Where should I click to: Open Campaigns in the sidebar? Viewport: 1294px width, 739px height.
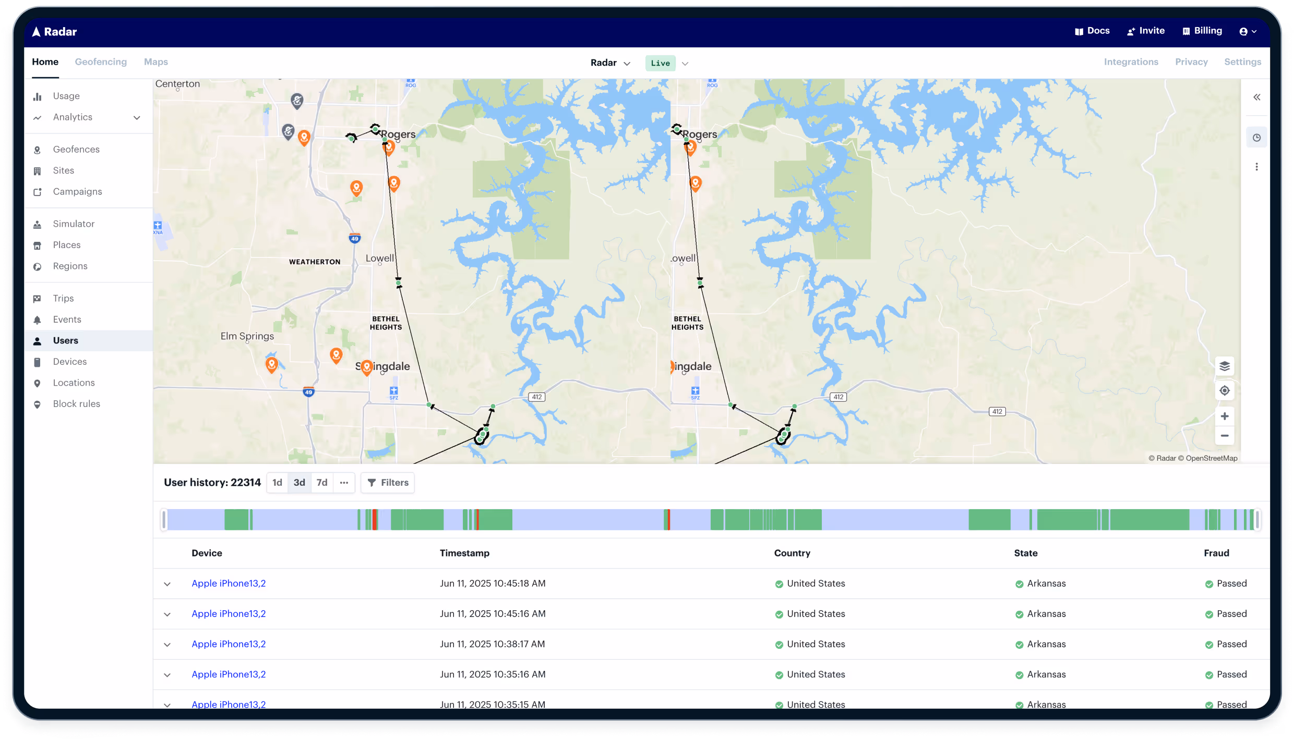77,191
